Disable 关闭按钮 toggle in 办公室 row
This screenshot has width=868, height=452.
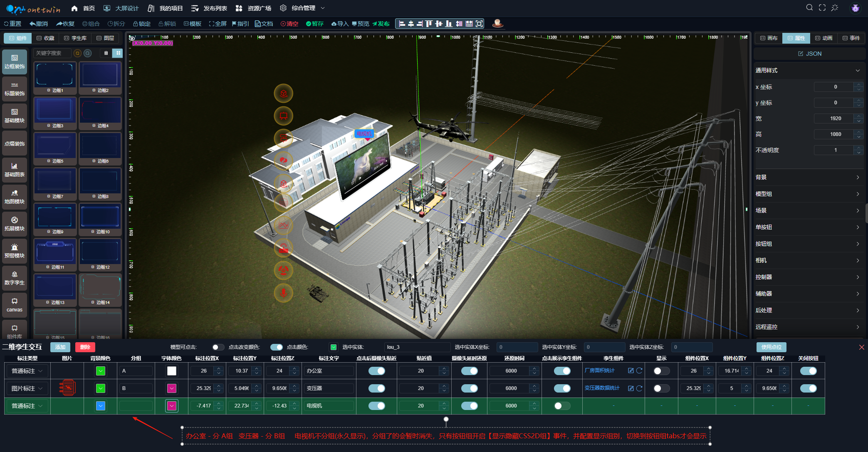click(x=808, y=371)
